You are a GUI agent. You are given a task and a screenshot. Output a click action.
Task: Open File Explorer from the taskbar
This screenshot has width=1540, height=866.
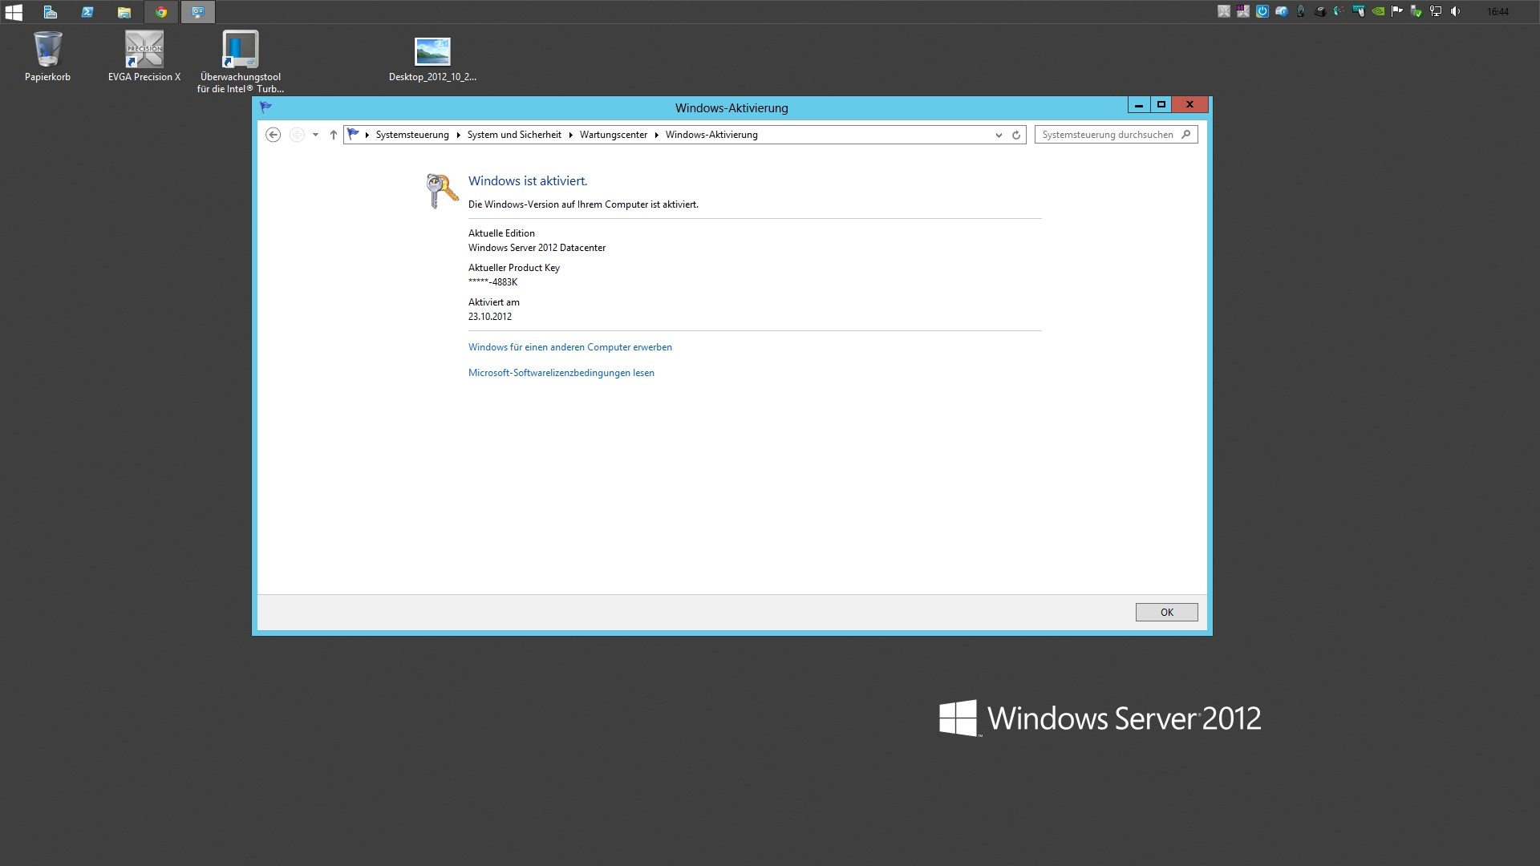click(124, 12)
